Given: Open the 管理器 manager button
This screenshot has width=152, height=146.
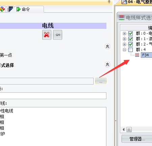Looking at the screenshot, I should pyautogui.click(x=137, y=139).
